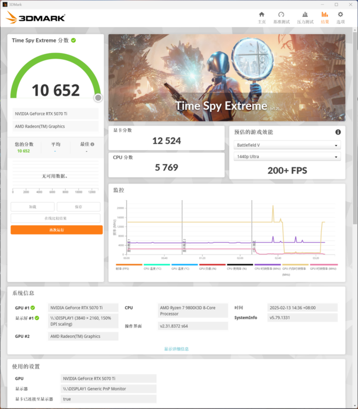Click the DISPLAY1 Generic PnP Monitor field
Viewport: 358px width, 409px height.
[x=108, y=389]
